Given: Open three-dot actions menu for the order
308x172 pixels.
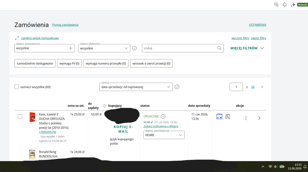Looking at the screenshot, I should (x=246, y=118).
